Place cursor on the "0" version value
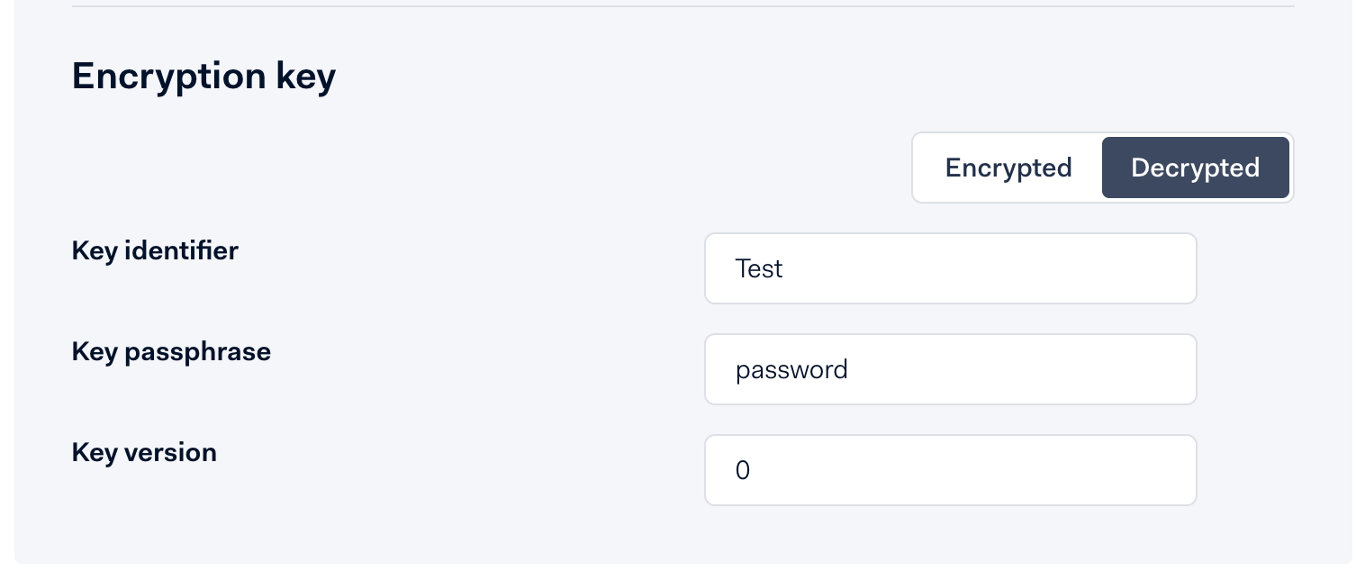 click(743, 471)
